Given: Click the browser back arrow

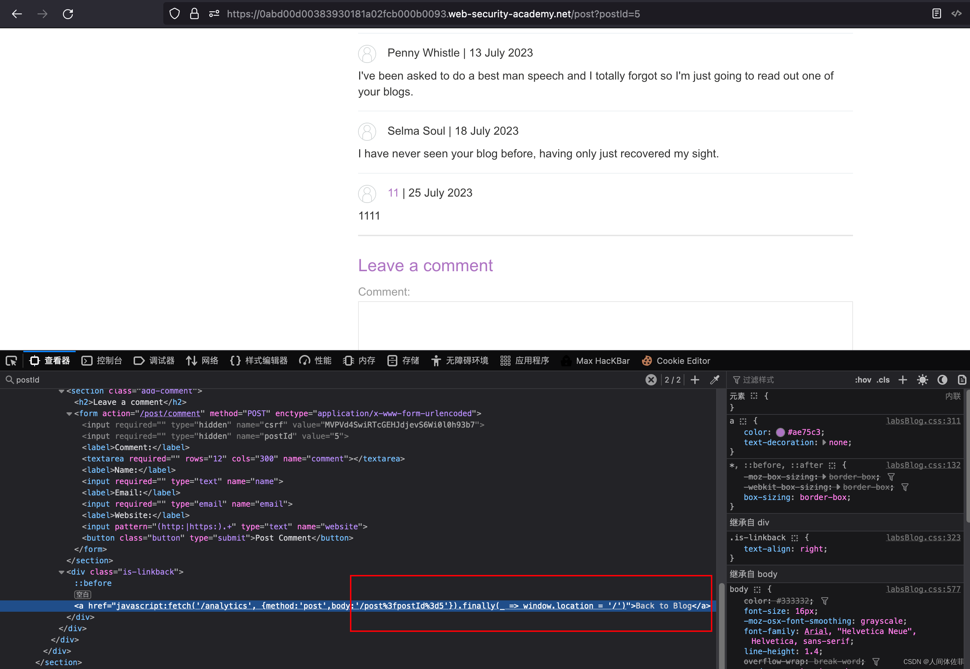Looking at the screenshot, I should [17, 14].
